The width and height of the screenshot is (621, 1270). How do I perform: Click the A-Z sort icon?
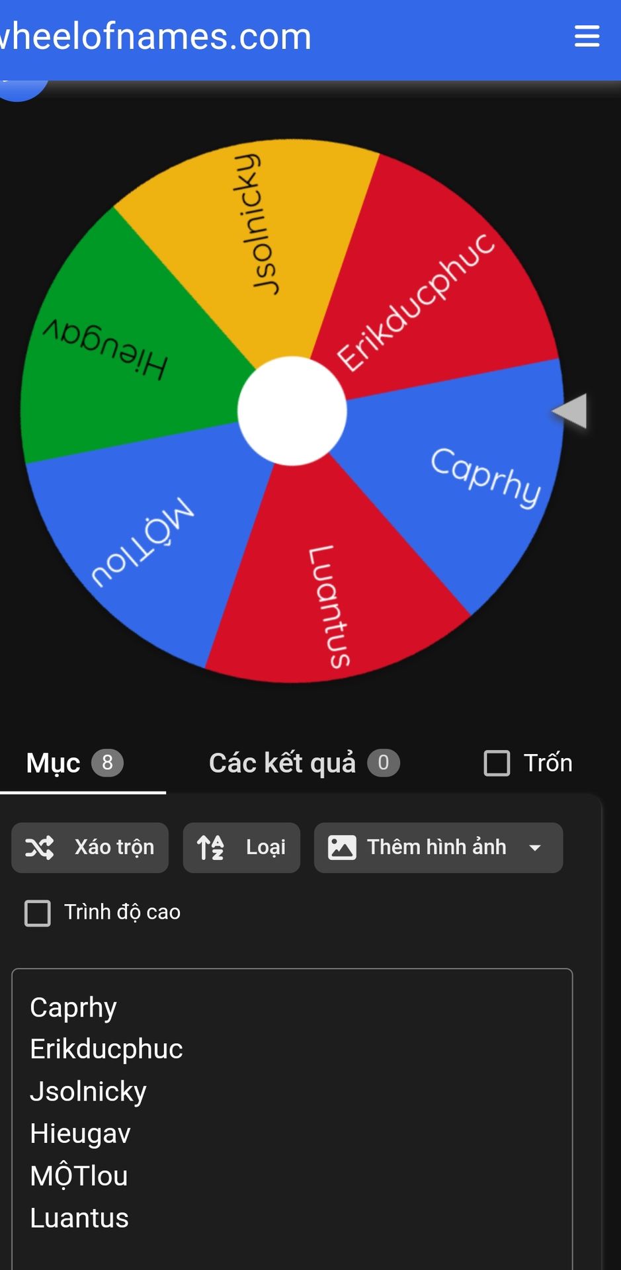pos(211,847)
